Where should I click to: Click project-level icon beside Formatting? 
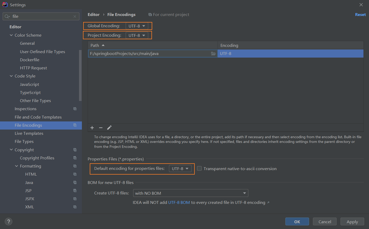coord(75,166)
